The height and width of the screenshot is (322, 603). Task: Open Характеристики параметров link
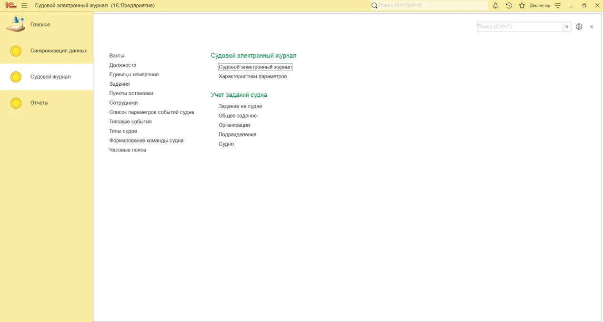pos(252,76)
